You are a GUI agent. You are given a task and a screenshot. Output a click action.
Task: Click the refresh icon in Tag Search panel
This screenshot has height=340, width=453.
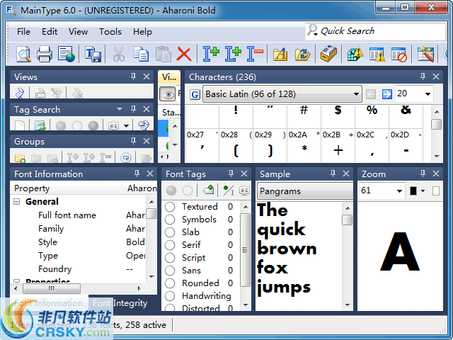[x=40, y=125]
